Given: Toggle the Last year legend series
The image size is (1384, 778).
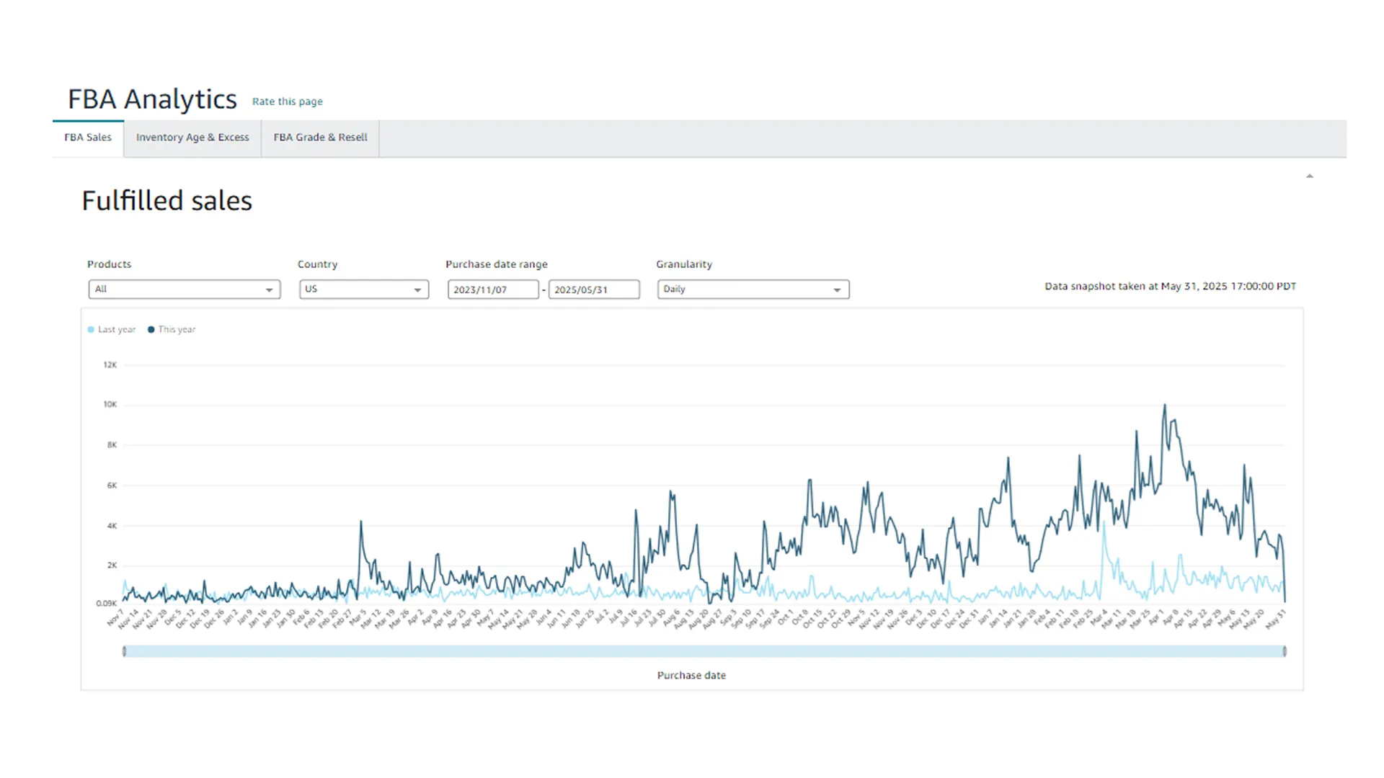Looking at the screenshot, I should (x=116, y=330).
